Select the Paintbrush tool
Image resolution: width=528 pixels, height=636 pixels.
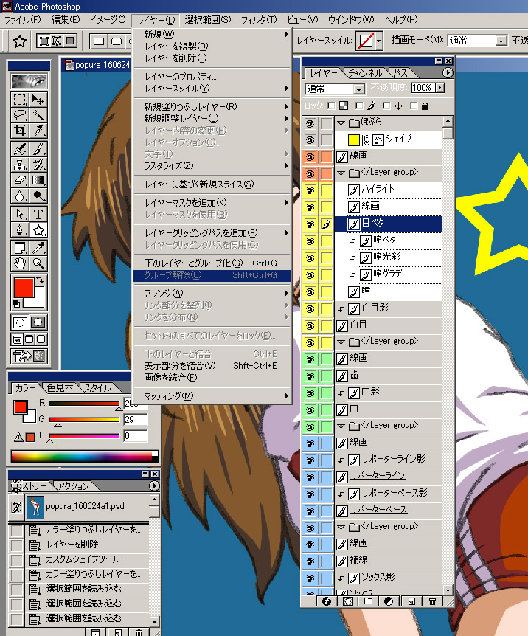click(x=38, y=149)
